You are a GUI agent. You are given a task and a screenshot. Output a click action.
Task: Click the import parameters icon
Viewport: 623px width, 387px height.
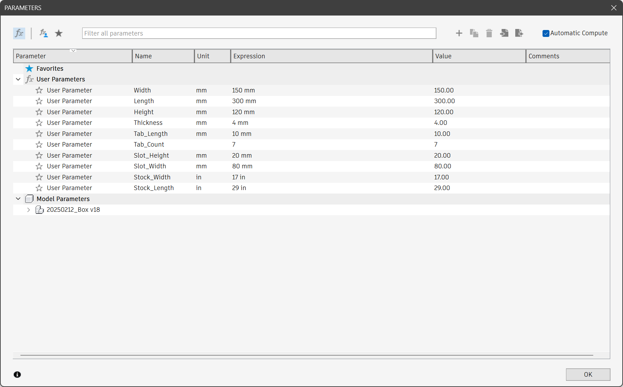point(504,33)
